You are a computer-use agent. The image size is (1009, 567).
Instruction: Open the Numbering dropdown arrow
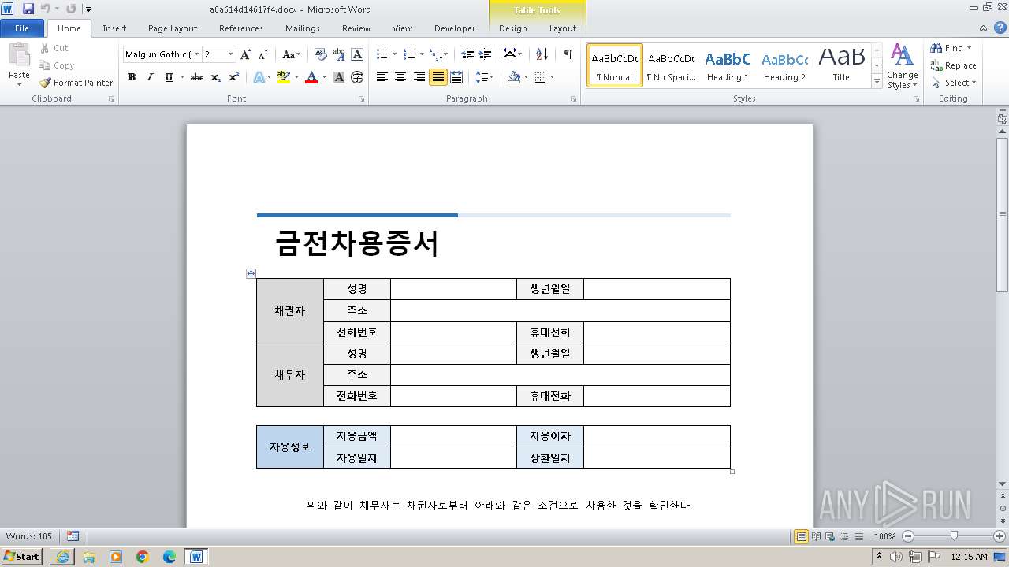coord(423,54)
